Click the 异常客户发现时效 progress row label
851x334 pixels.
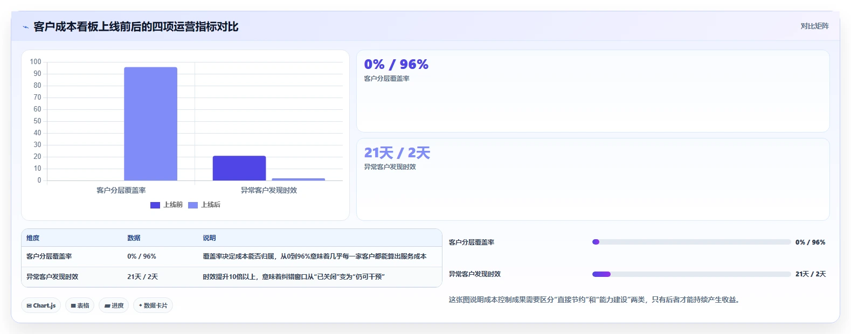click(x=475, y=274)
